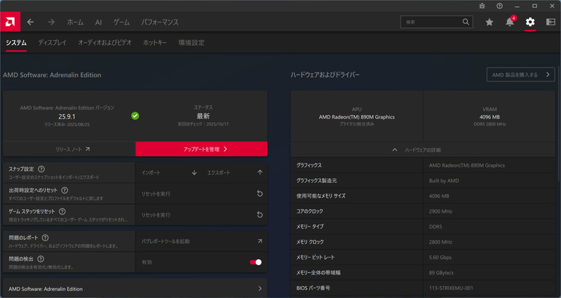Click the export up-arrow icon
This screenshot has height=298, width=561.
[260, 172]
